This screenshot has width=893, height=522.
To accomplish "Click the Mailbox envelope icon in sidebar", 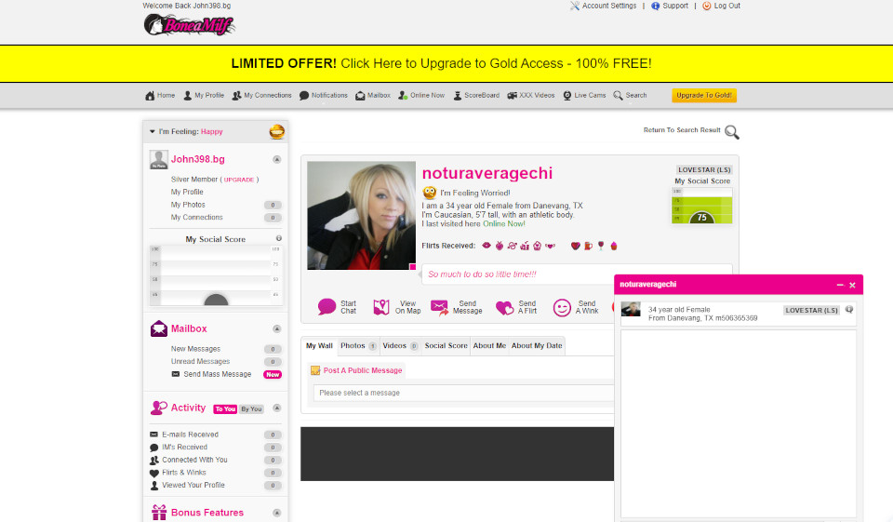I will point(158,328).
